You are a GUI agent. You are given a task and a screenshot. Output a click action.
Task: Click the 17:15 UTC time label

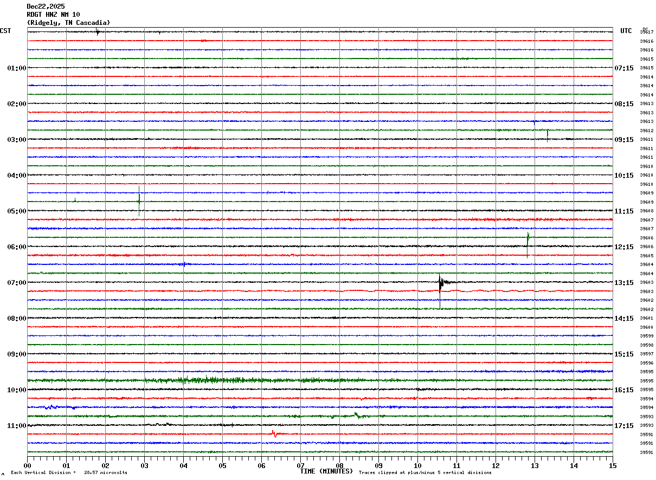click(x=624, y=426)
